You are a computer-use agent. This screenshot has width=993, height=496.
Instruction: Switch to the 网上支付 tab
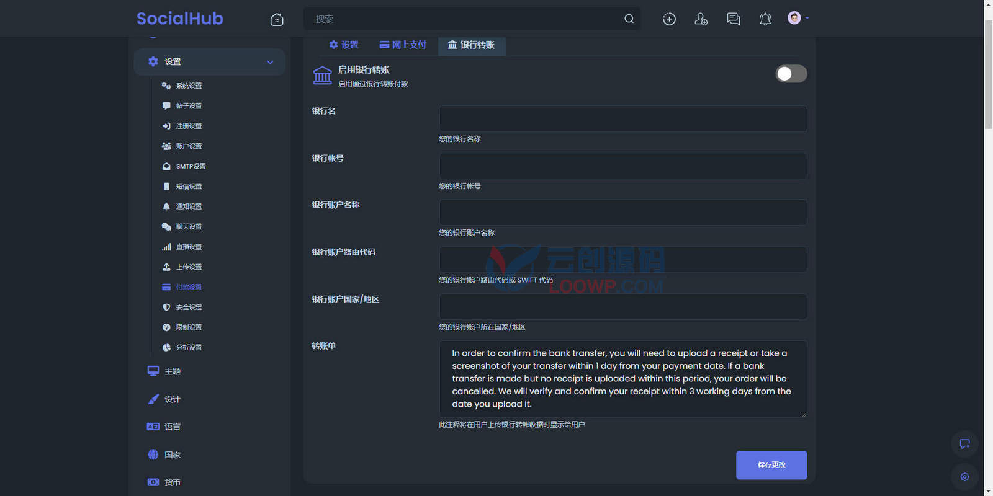pos(403,45)
